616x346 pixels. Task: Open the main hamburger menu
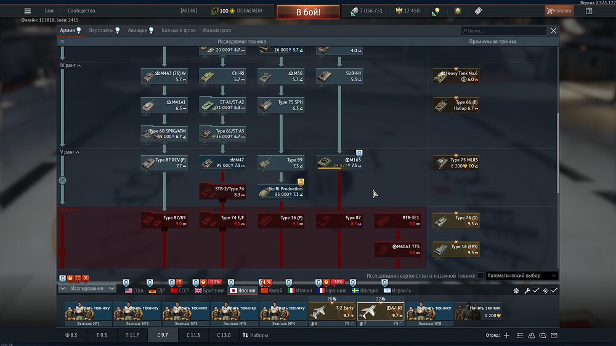pyautogui.click(x=27, y=10)
